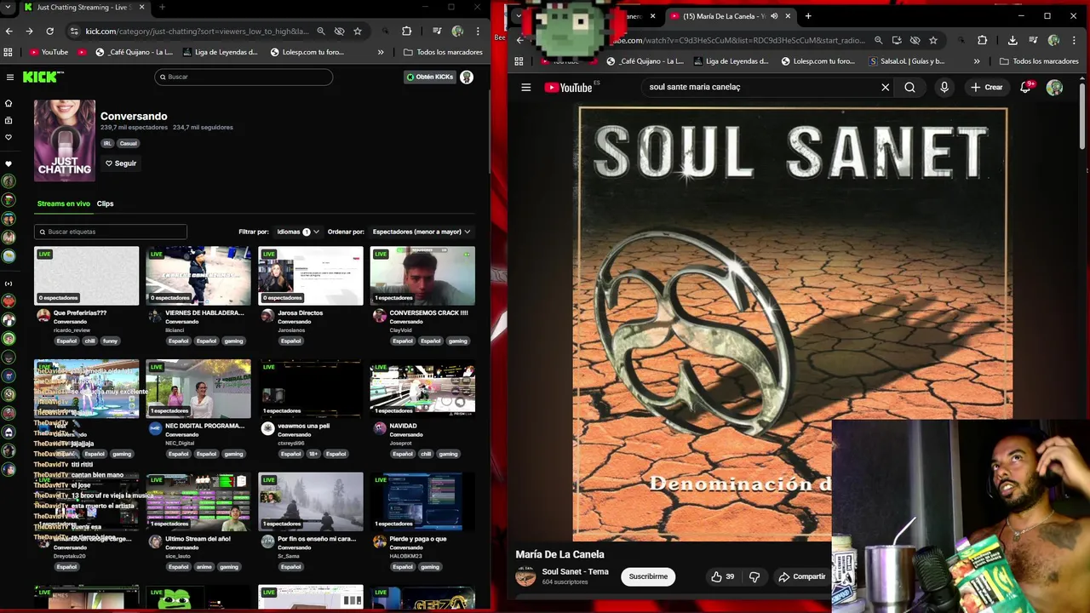Select María De La Canela browser tab

731,15
